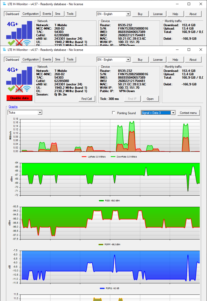The width and height of the screenshot is (207, 301).
Task: Click Help button in front window
Action: click(175, 60)
